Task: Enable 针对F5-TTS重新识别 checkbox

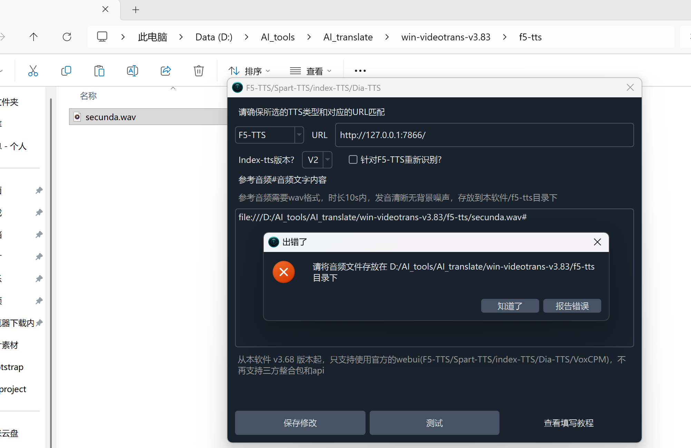Action: click(x=353, y=159)
